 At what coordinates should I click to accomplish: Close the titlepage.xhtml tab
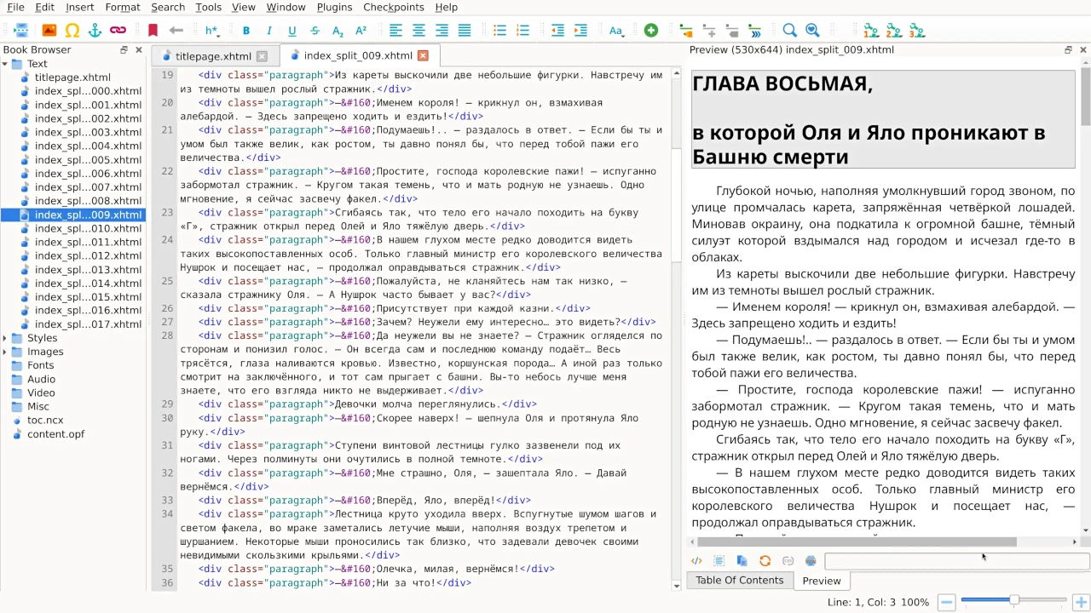262,56
